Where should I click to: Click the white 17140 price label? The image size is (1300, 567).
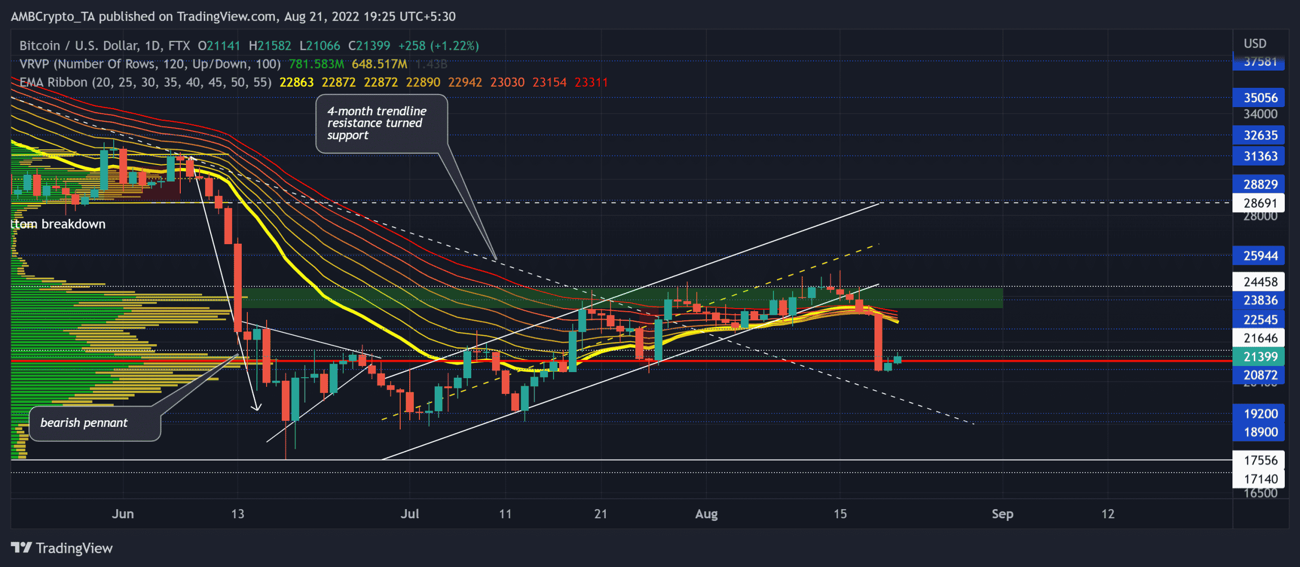(x=1259, y=479)
